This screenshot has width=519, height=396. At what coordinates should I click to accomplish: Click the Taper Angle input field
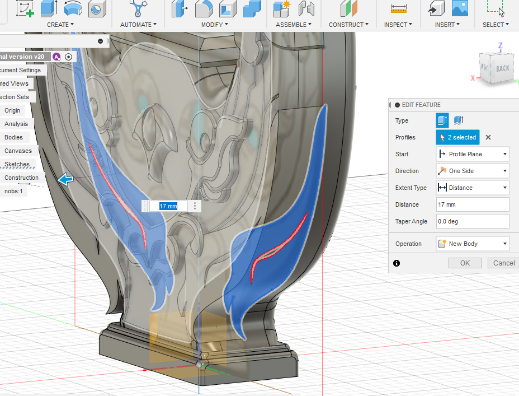[473, 221]
